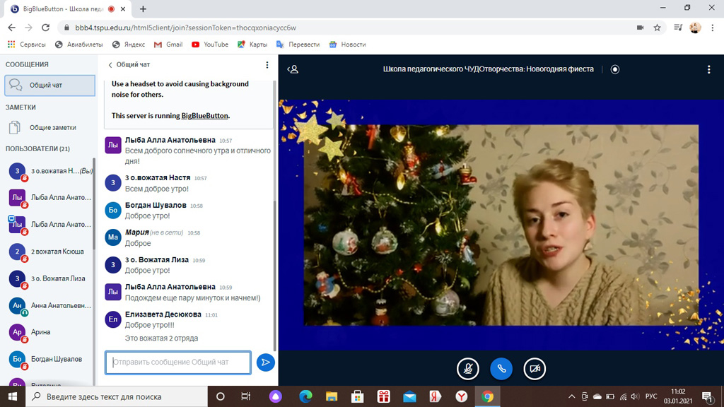Click the chat message input field

tap(177, 362)
